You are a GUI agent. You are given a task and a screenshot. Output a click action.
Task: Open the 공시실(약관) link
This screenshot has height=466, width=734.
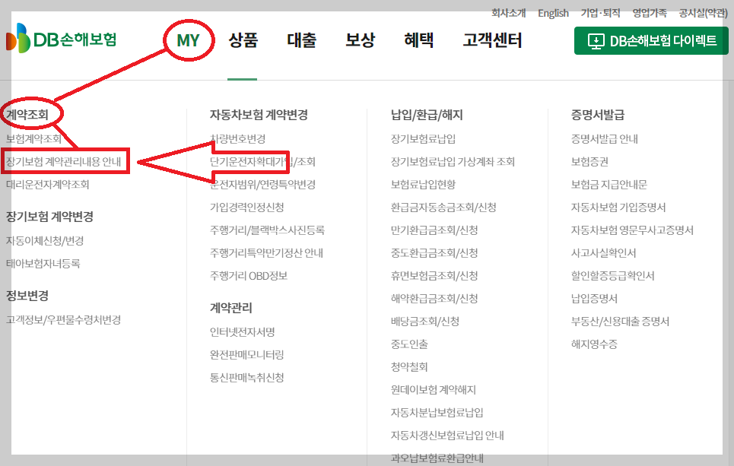tap(704, 13)
